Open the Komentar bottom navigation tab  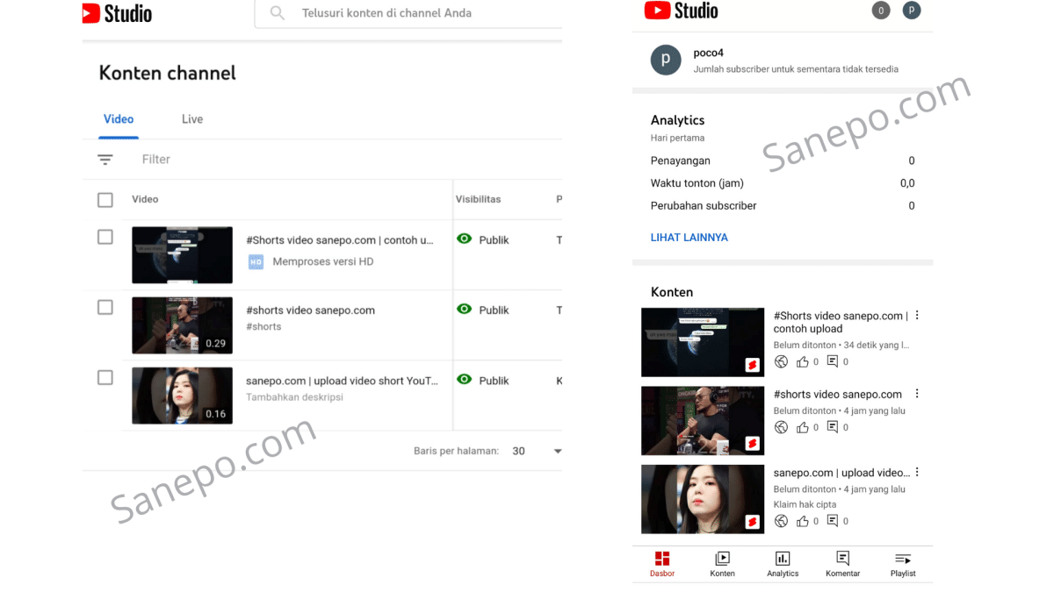843,564
